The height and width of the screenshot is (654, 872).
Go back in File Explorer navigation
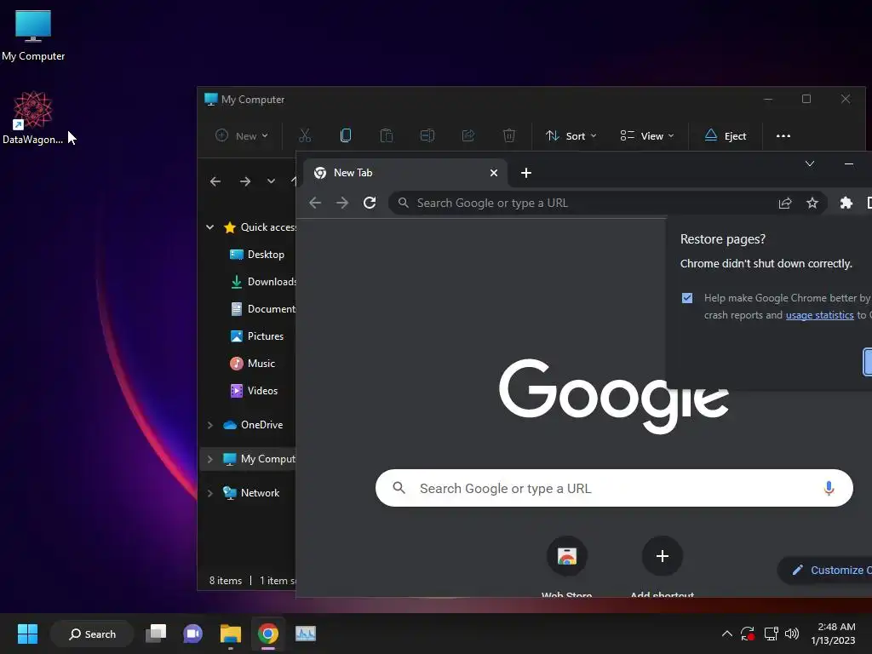click(x=215, y=181)
